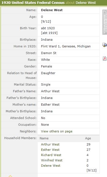Viewport: 107px width, 177px height.
Task: Click the abt 1920 birth year value
Action: tap(48, 28)
